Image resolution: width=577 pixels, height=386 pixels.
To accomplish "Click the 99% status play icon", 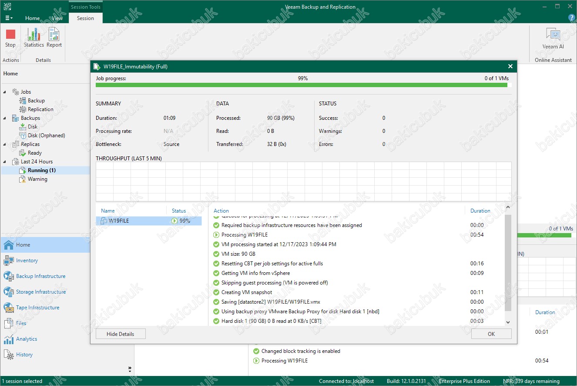I will [174, 221].
